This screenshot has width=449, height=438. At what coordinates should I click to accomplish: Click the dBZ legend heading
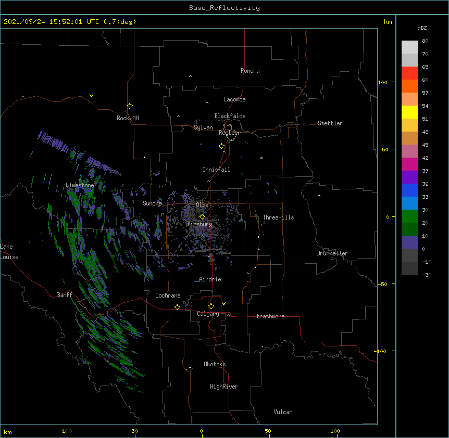tap(422, 28)
